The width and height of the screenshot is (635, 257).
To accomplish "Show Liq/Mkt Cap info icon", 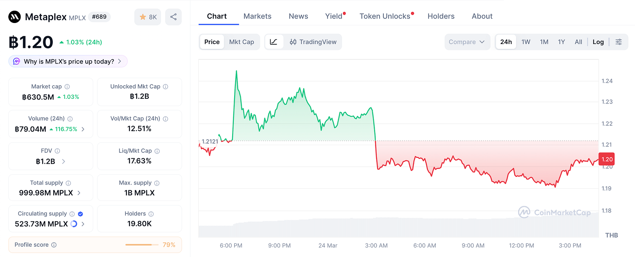I will point(157,151).
